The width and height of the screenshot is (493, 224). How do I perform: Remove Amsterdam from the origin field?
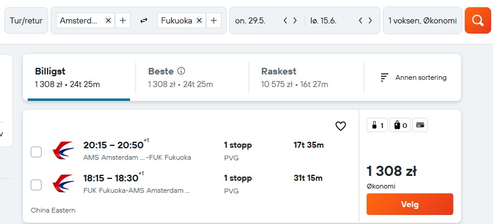[x=108, y=20]
